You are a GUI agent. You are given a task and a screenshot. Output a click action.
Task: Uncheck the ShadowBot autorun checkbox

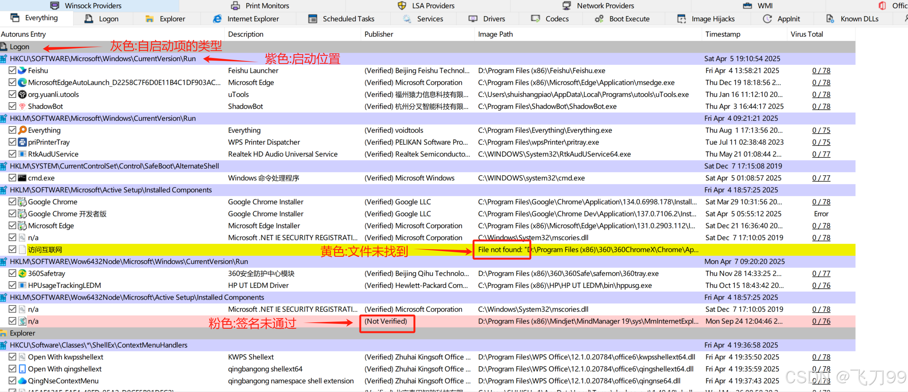click(13, 106)
